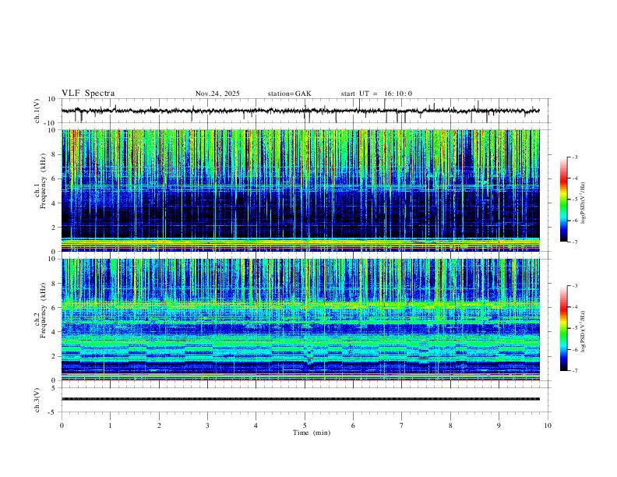Click the yellow-green band near 1 kHz in ch.1 spectrogram
This screenshot has width=617, height=477.
pyautogui.click(x=300, y=242)
